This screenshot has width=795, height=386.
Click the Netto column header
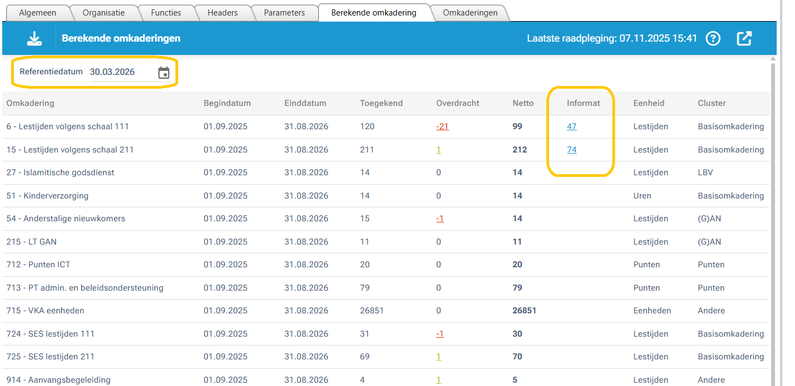522,103
